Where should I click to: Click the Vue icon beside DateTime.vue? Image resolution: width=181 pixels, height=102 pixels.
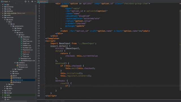[x=21, y=41]
